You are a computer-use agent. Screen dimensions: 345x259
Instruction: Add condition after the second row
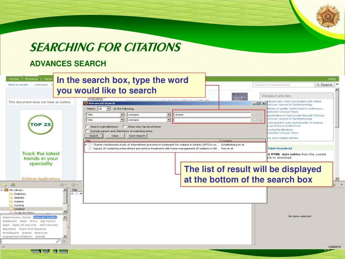261,120
